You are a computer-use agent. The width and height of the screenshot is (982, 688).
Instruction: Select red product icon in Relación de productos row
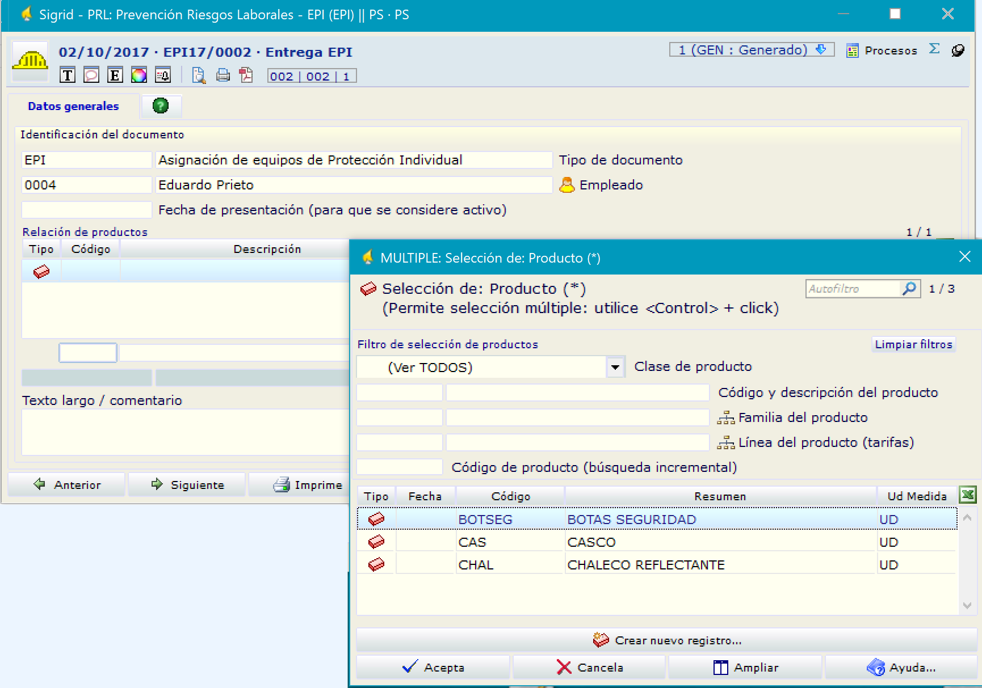click(x=41, y=272)
